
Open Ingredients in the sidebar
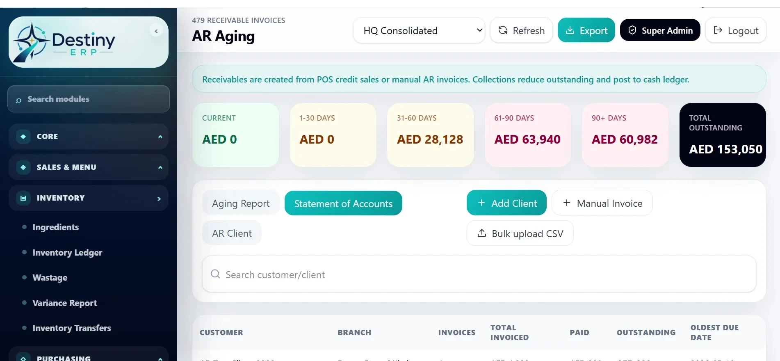click(x=55, y=227)
